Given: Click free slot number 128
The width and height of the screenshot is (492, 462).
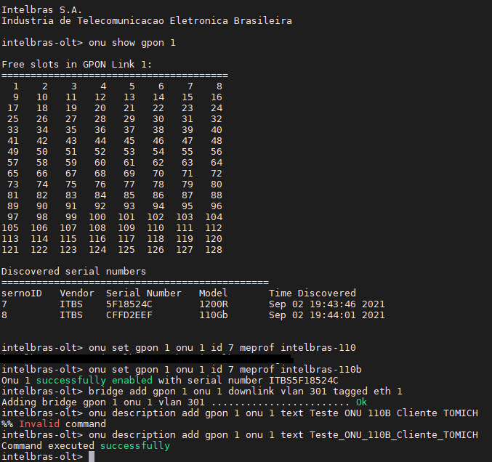Looking at the screenshot, I should tap(214, 250).
